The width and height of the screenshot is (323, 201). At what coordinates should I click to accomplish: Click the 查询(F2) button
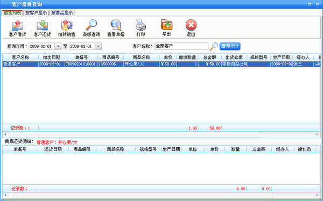tap(230, 46)
